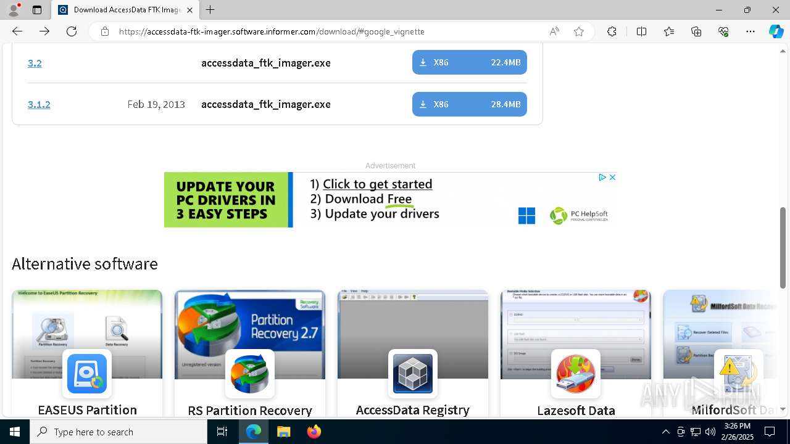Open the notification center
The height and width of the screenshot is (444, 790).
coord(770,432)
